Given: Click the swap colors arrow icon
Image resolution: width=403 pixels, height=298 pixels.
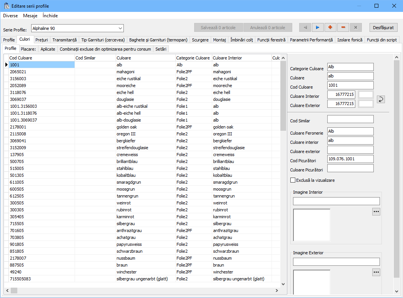Looking at the screenshot, I should click(381, 99).
